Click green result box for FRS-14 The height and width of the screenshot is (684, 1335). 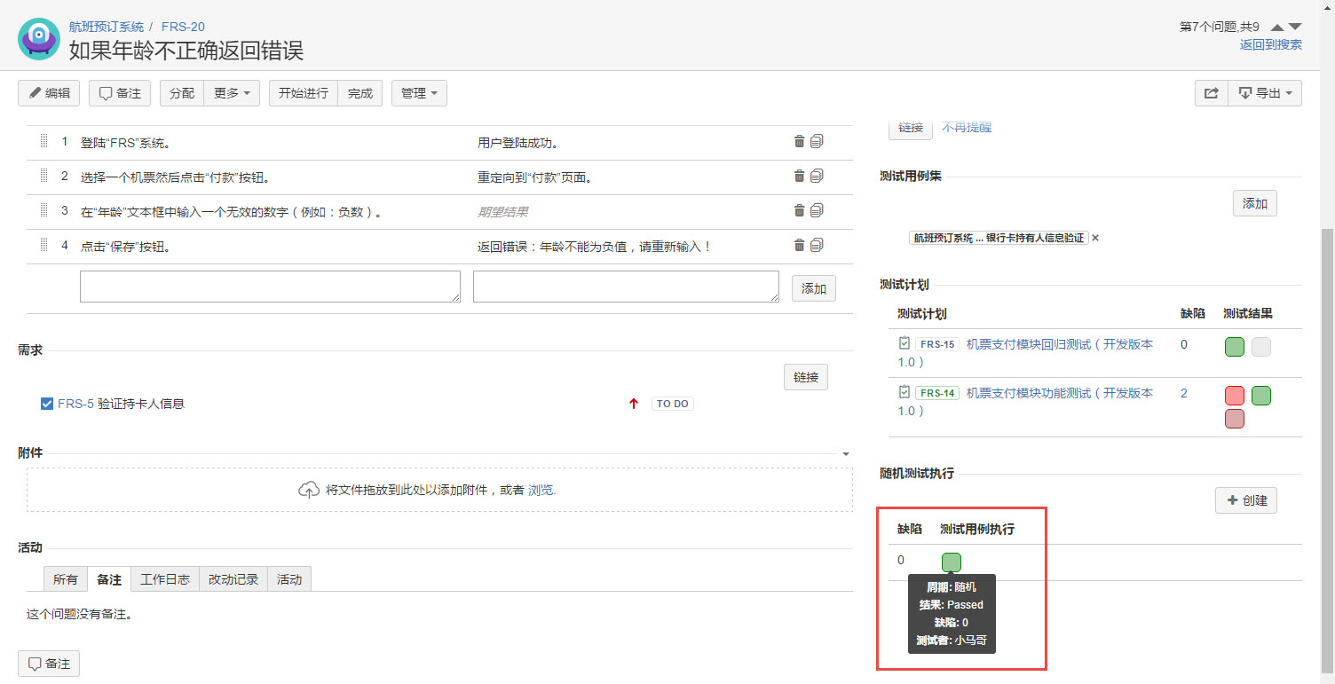(1261, 396)
